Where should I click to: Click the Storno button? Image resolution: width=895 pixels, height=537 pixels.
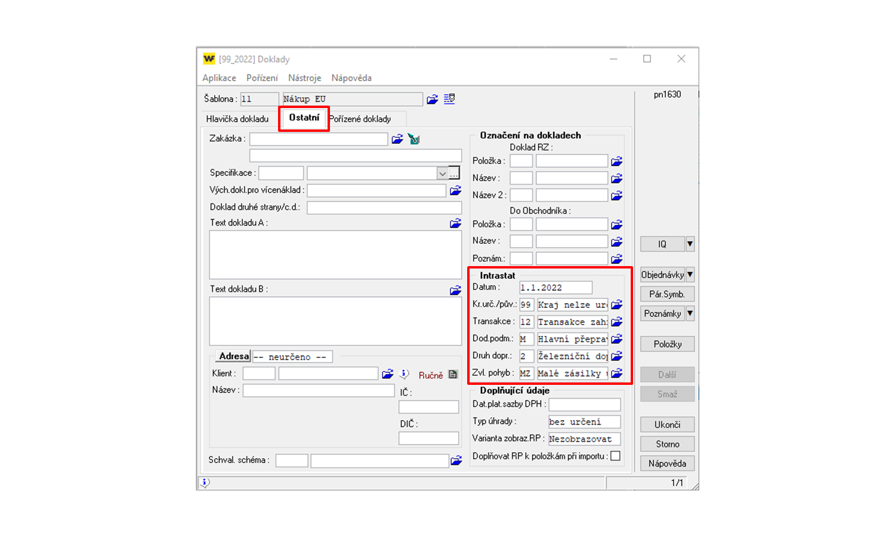pos(667,444)
